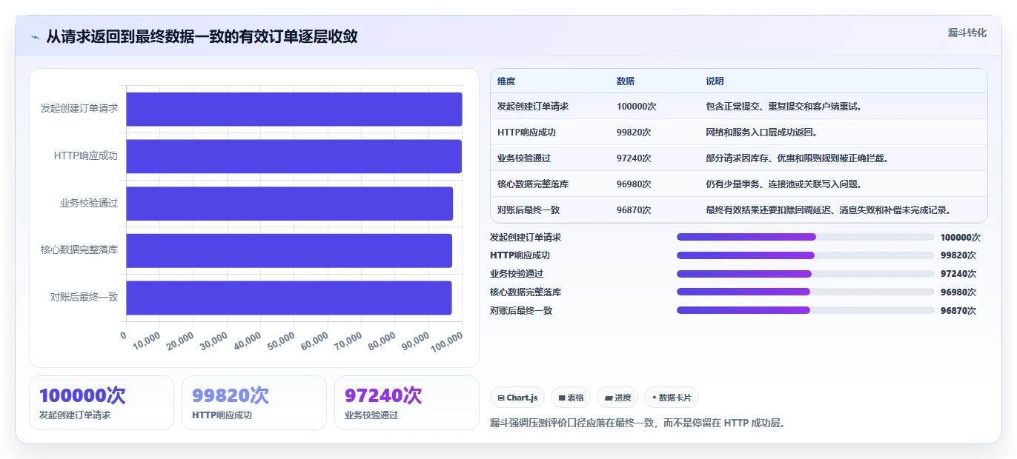Click chart axis label 100,000
1017x459 pixels.
(x=446, y=341)
